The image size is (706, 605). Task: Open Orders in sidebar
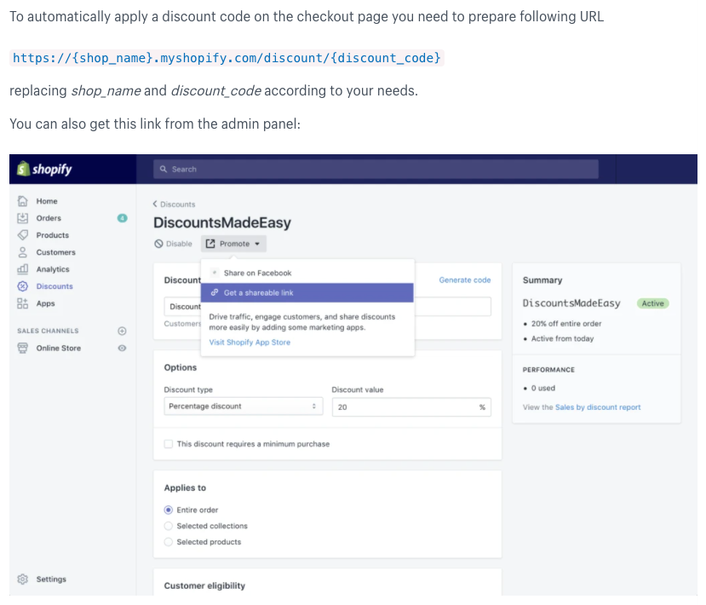[49, 218]
